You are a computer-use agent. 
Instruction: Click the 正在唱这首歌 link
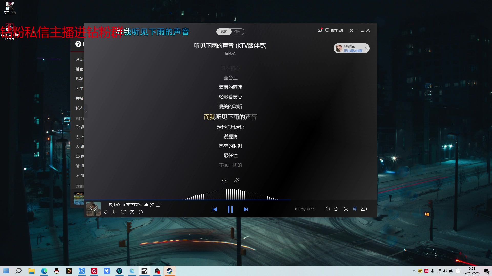[x=353, y=51]
